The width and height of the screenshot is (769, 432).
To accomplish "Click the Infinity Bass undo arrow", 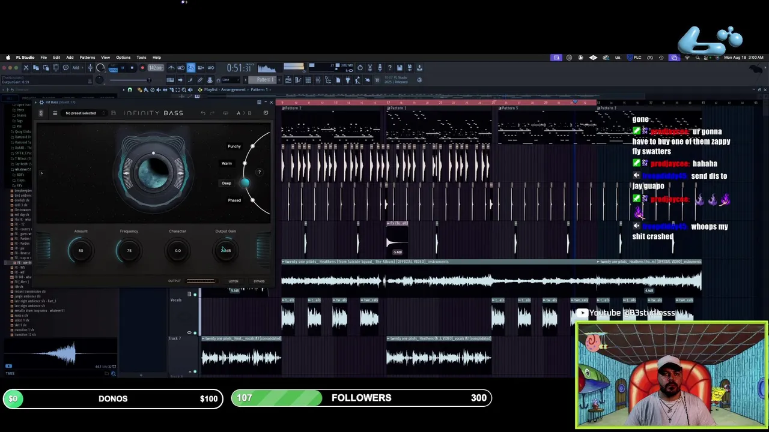I will pos(203,113).
